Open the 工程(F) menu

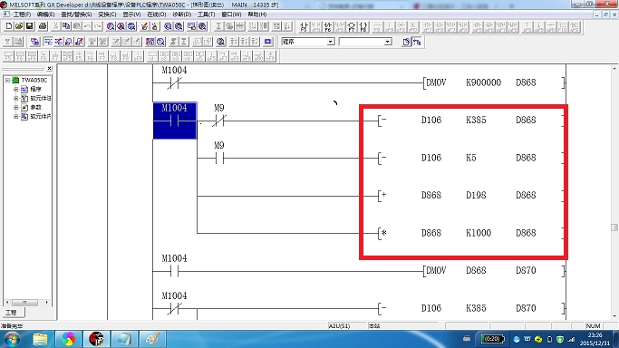(22, 14)
